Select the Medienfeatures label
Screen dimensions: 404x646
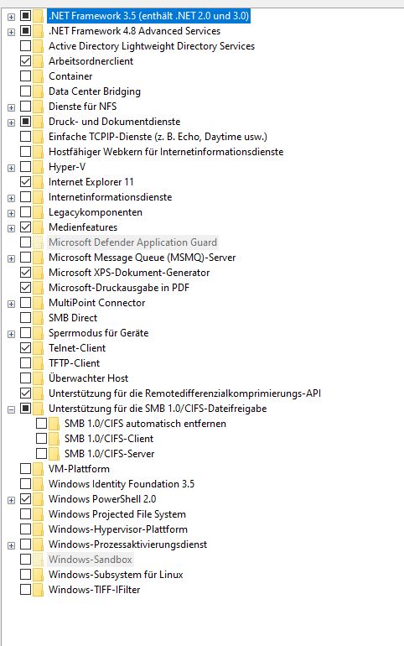83,227
